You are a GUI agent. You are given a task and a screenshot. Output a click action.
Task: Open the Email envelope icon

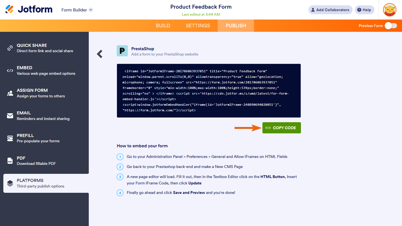(10, 116)
